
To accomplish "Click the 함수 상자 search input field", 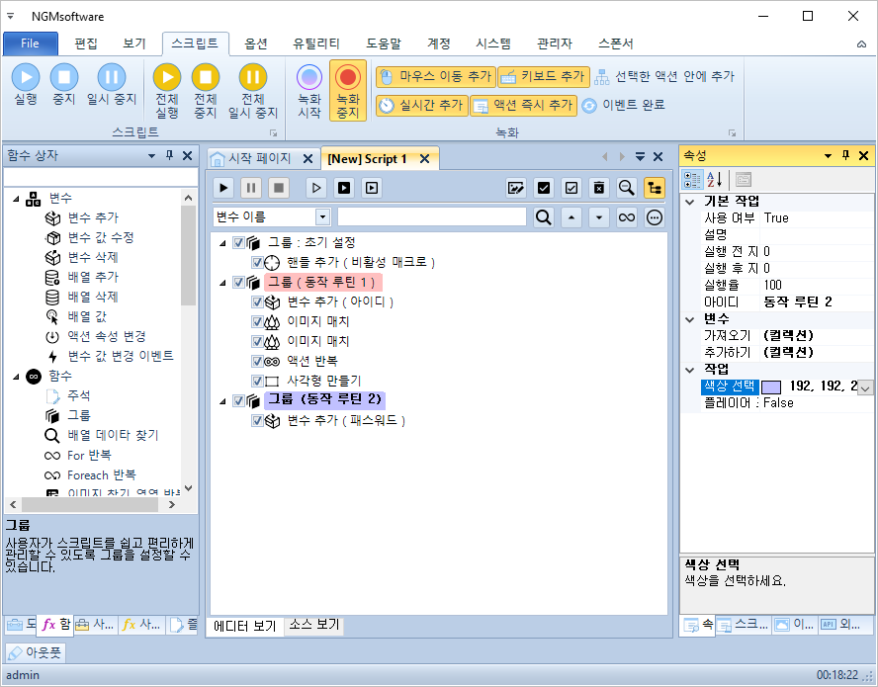I will point(101,177).
